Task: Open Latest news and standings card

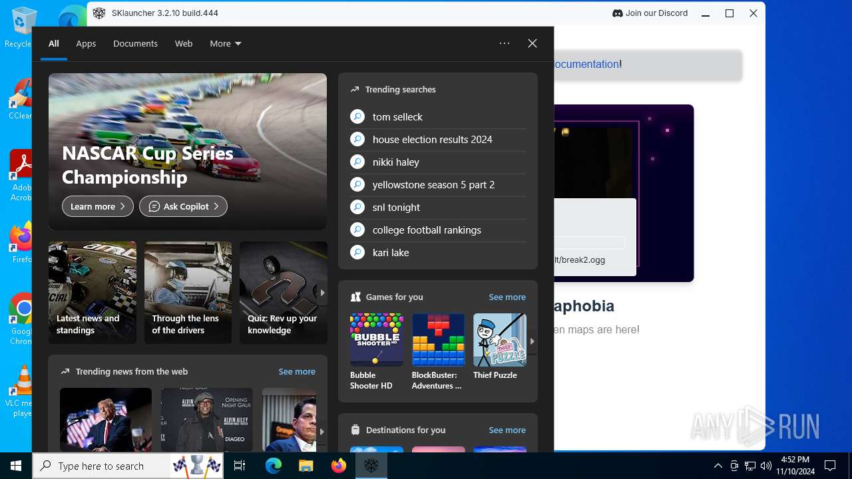Action: coord(93,293)
